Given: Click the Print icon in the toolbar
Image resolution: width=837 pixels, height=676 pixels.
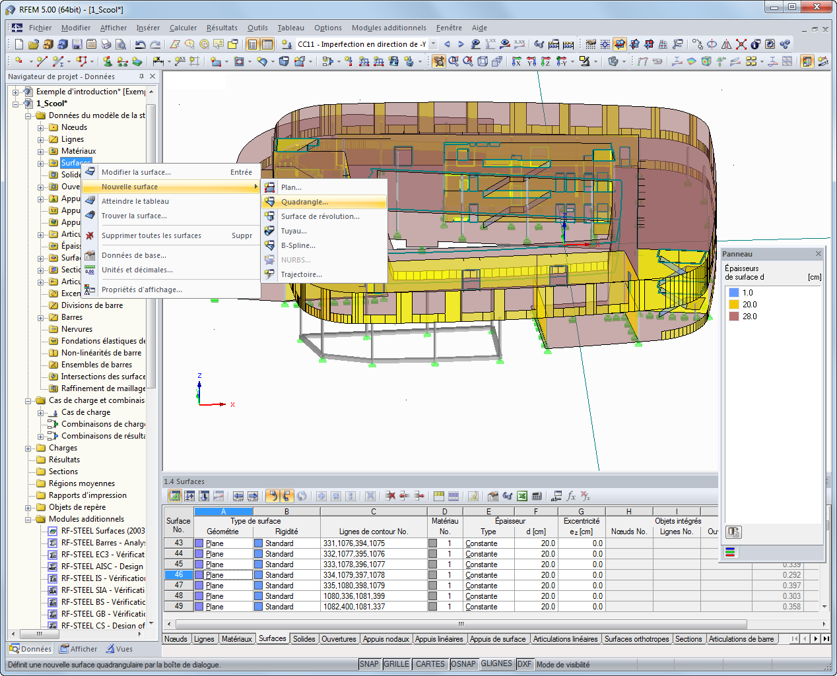Looking at the screenshot, I should tap(106, 44).
